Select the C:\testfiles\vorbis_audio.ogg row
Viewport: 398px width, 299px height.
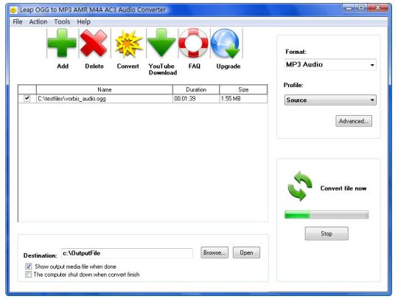[x=143, y=99]
